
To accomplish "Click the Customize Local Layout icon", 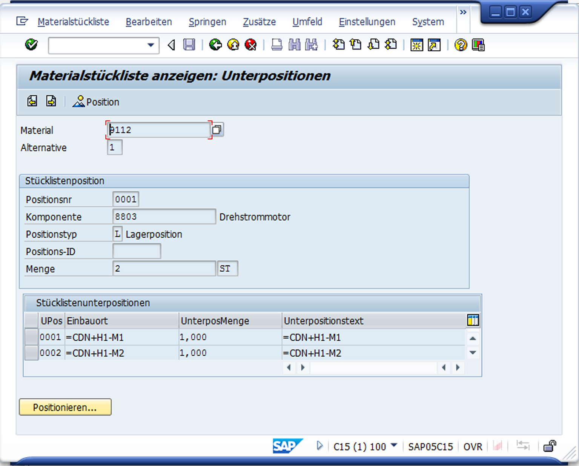I will (x=478, y=45).
